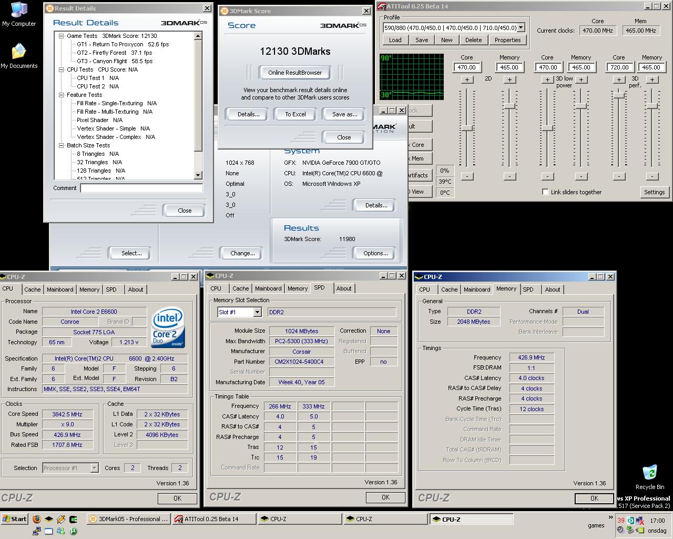Adjust the 2D Core clock slider
The image size is (673, 539).
(467, 128)
